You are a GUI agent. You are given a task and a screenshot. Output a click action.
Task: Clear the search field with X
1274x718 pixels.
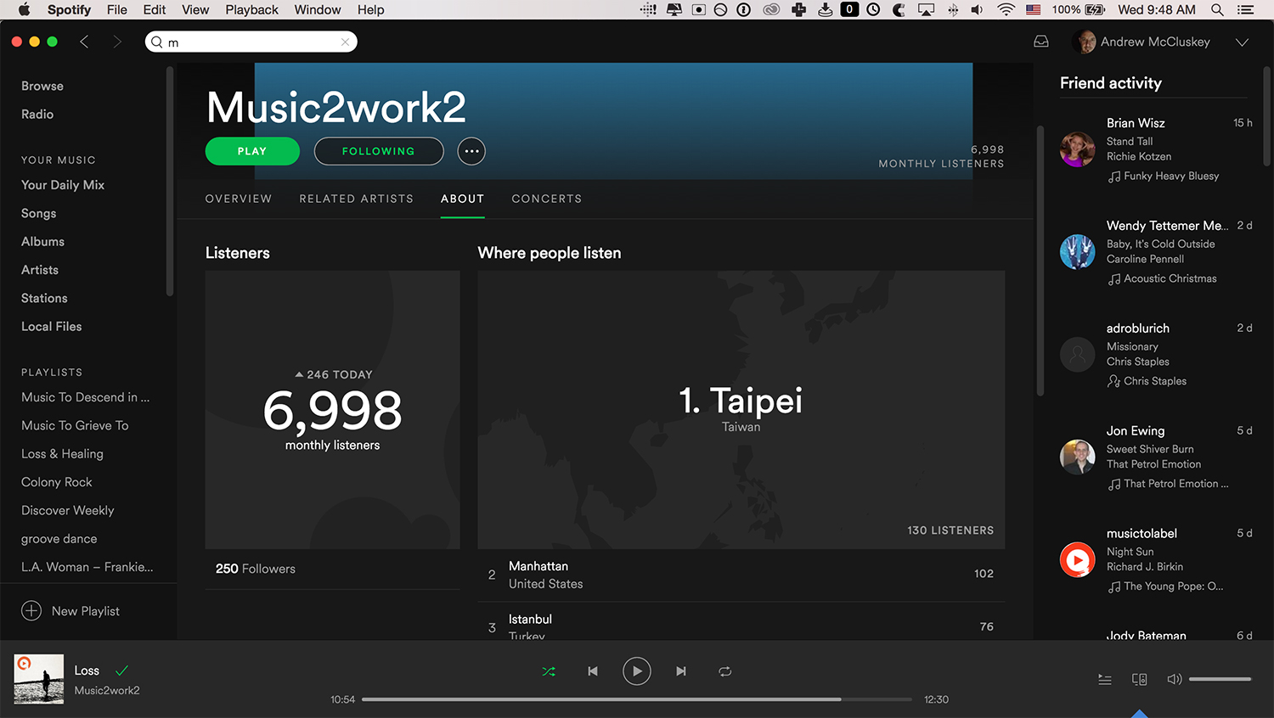tap(345, 42)
